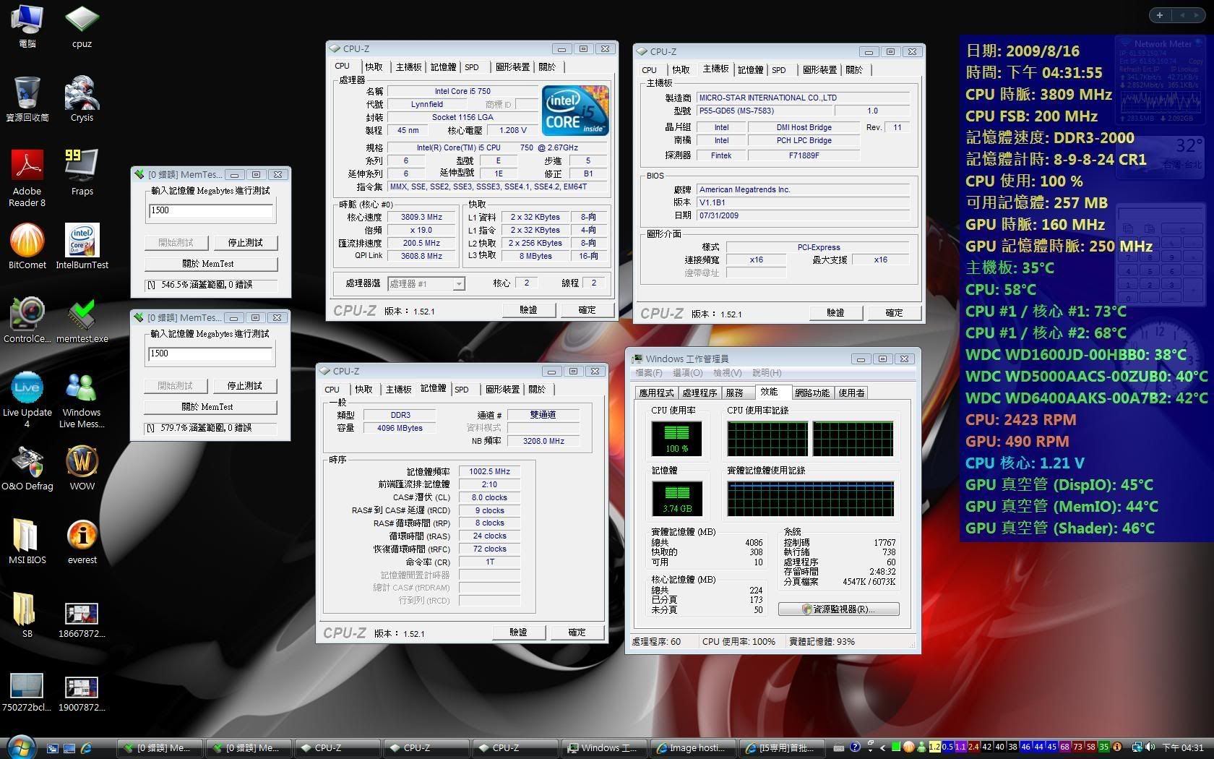
Task: Click OK in the mainboard CPU-Z window
Action: coord(894,313)
